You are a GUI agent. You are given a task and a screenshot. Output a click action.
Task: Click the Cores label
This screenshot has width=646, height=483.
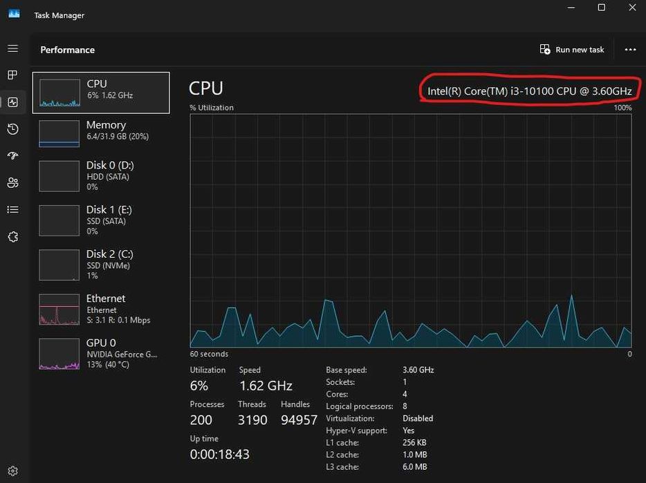(337, 394)
